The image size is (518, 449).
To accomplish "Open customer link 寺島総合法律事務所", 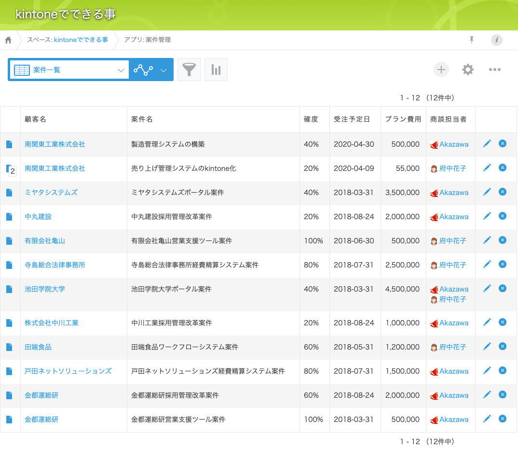I will [x=55, y=265].
